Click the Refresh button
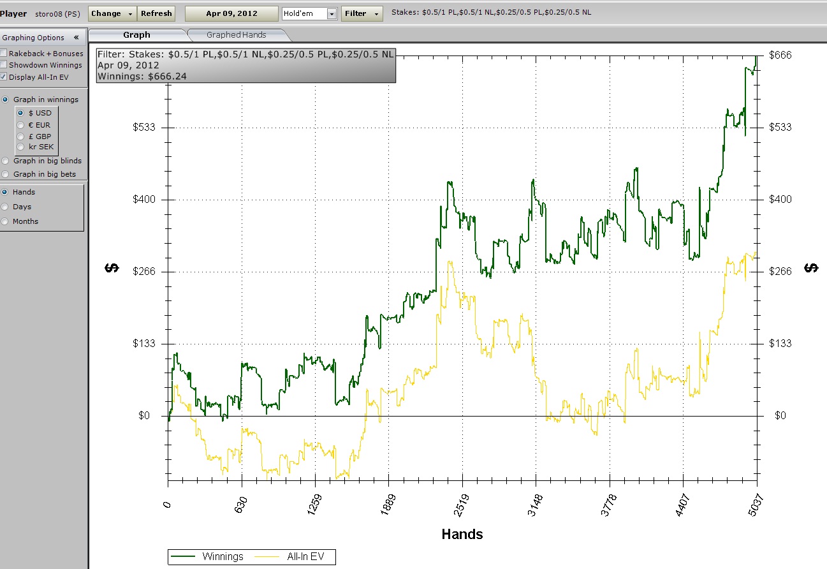 (x=156, y=13)
